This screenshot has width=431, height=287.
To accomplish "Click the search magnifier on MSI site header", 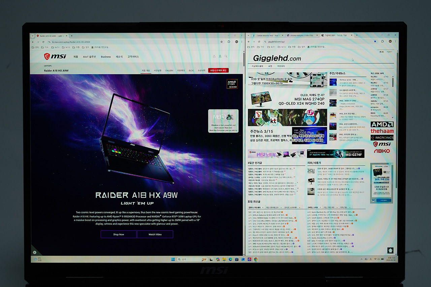I will [x=226, y=57].
